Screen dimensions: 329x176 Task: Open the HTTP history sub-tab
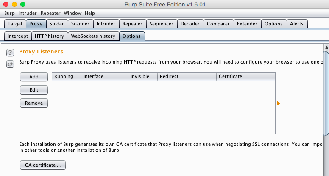[49, 36]
